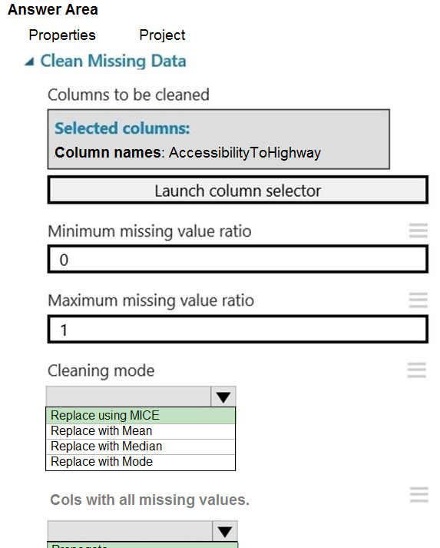Collapse the Clean Missing Data section

[29, 62]
